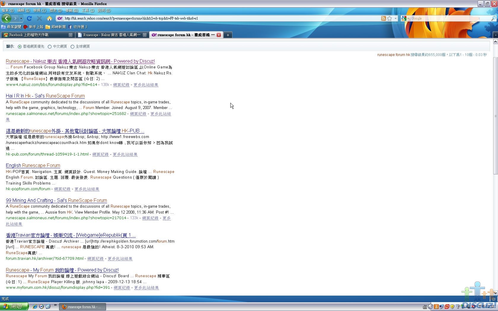The image size is (498, 311).
Task: Click scrollbar down arrow
Action: (495, 293)
